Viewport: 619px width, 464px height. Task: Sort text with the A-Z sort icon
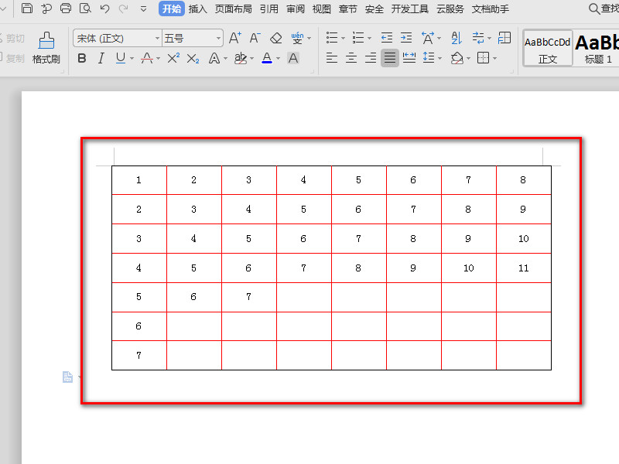tap(456, 38)
